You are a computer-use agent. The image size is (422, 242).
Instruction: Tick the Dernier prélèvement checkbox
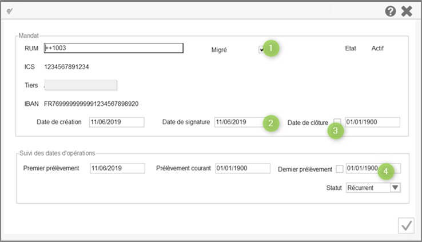(x=340, y=169)
